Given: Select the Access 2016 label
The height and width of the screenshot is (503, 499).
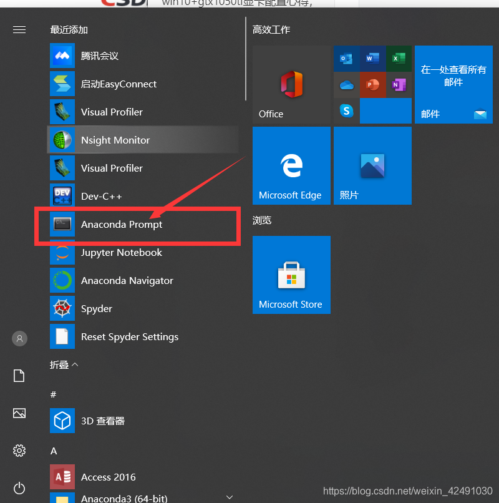Looking at the screenshot, I should click(109, 477).
